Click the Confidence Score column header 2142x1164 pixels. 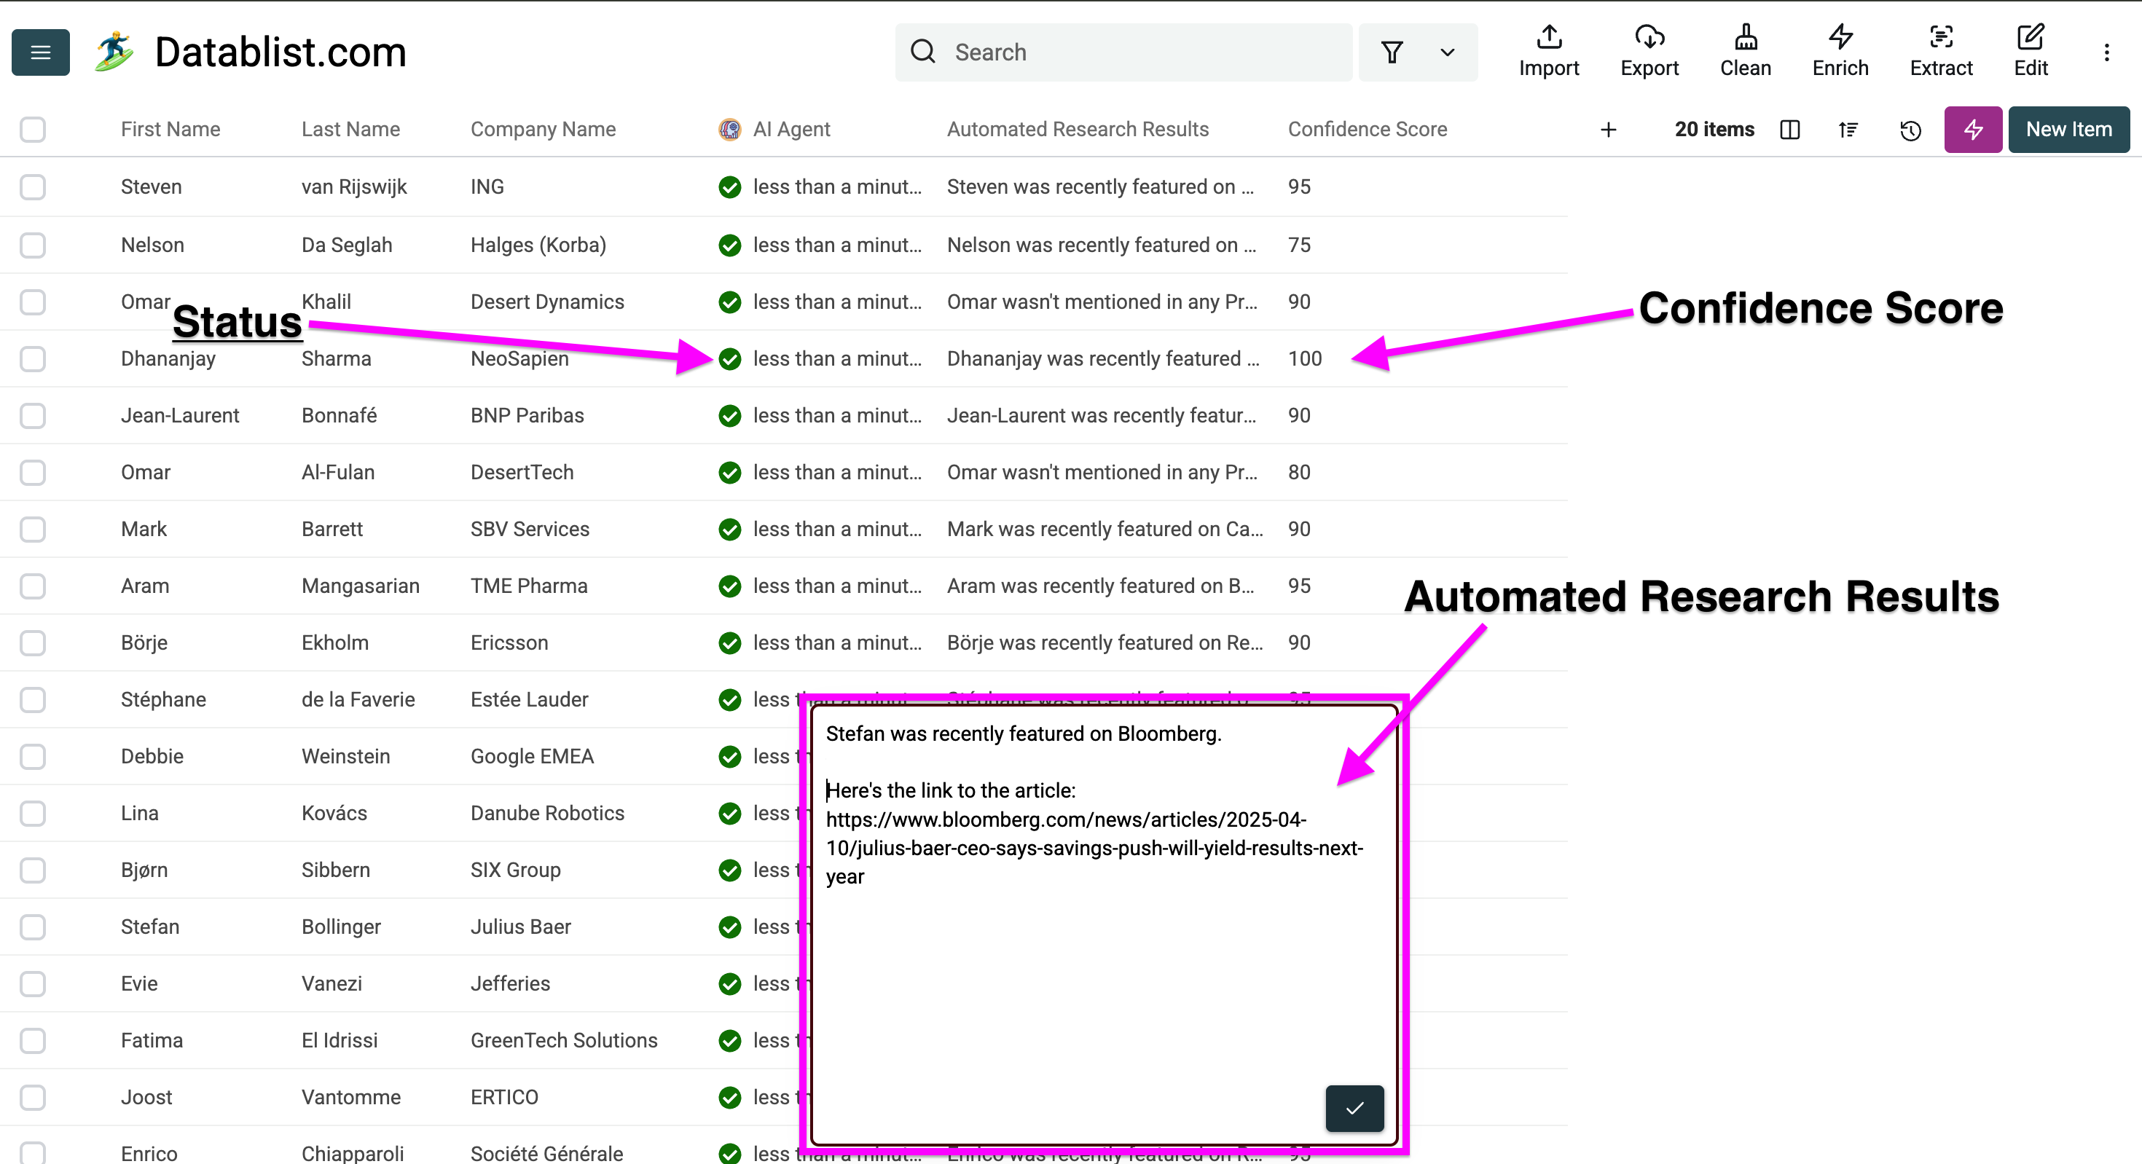1368,130
